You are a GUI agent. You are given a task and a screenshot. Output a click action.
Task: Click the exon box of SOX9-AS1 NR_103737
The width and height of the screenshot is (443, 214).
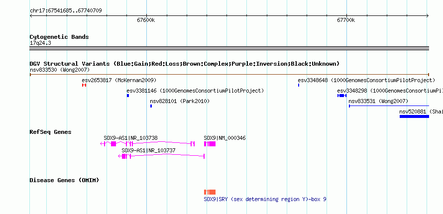point(124,156)
